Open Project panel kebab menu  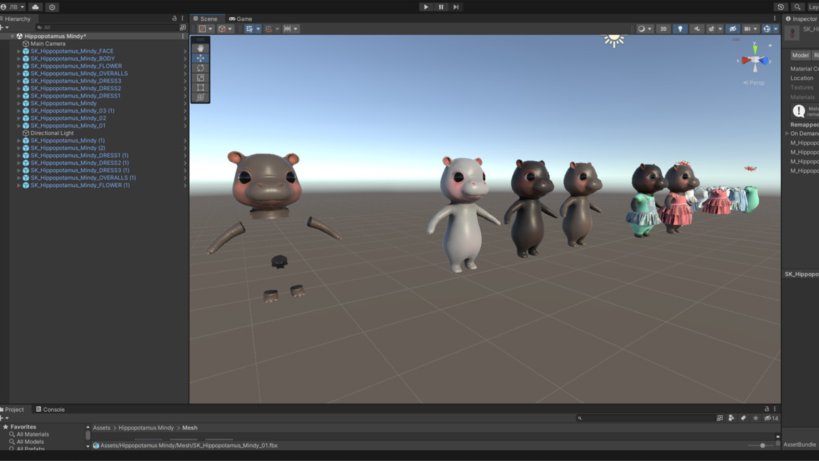coord(775,409)
